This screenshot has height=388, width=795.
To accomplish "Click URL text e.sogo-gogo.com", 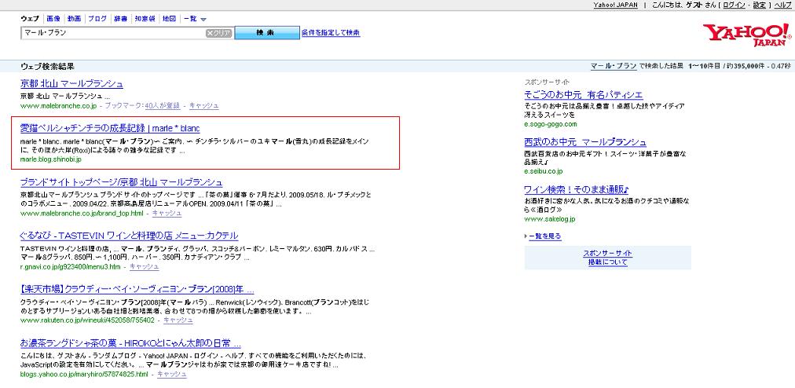I will (551, 124).
